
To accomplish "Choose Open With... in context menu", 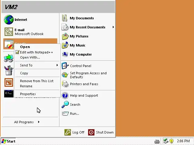I will (x=30, y=57).
